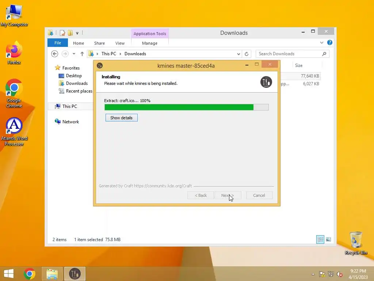Open the Windows Start button

[9, 274]
